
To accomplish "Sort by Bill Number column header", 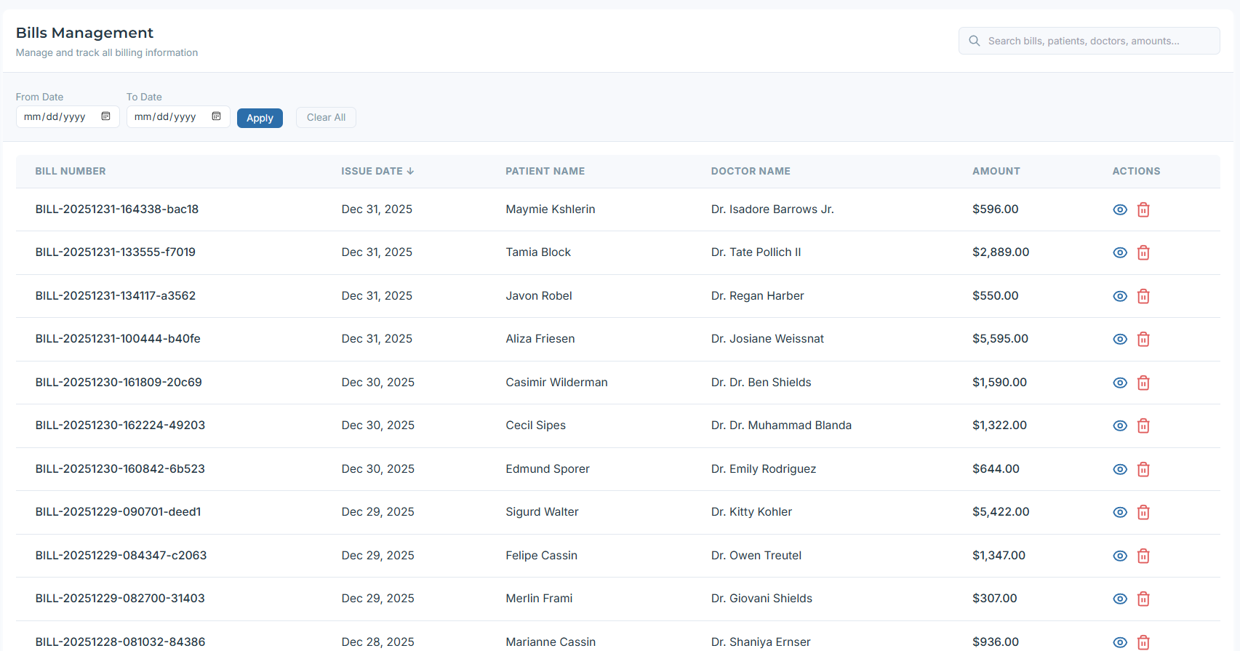I will pyautogui.click(x=71, y=171).
